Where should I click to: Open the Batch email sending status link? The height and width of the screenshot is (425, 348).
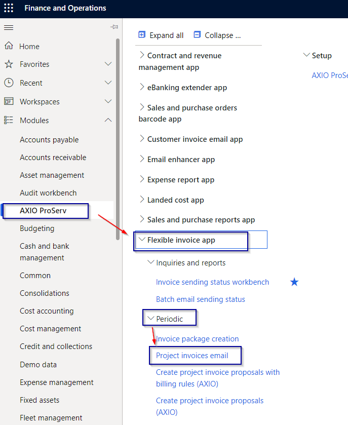click(x=200, y=299)
